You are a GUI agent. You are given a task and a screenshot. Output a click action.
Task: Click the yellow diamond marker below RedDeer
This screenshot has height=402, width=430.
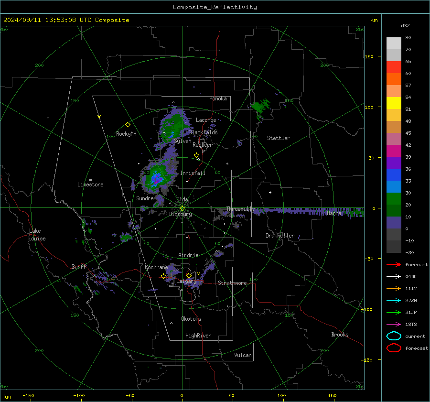[196, 155]
